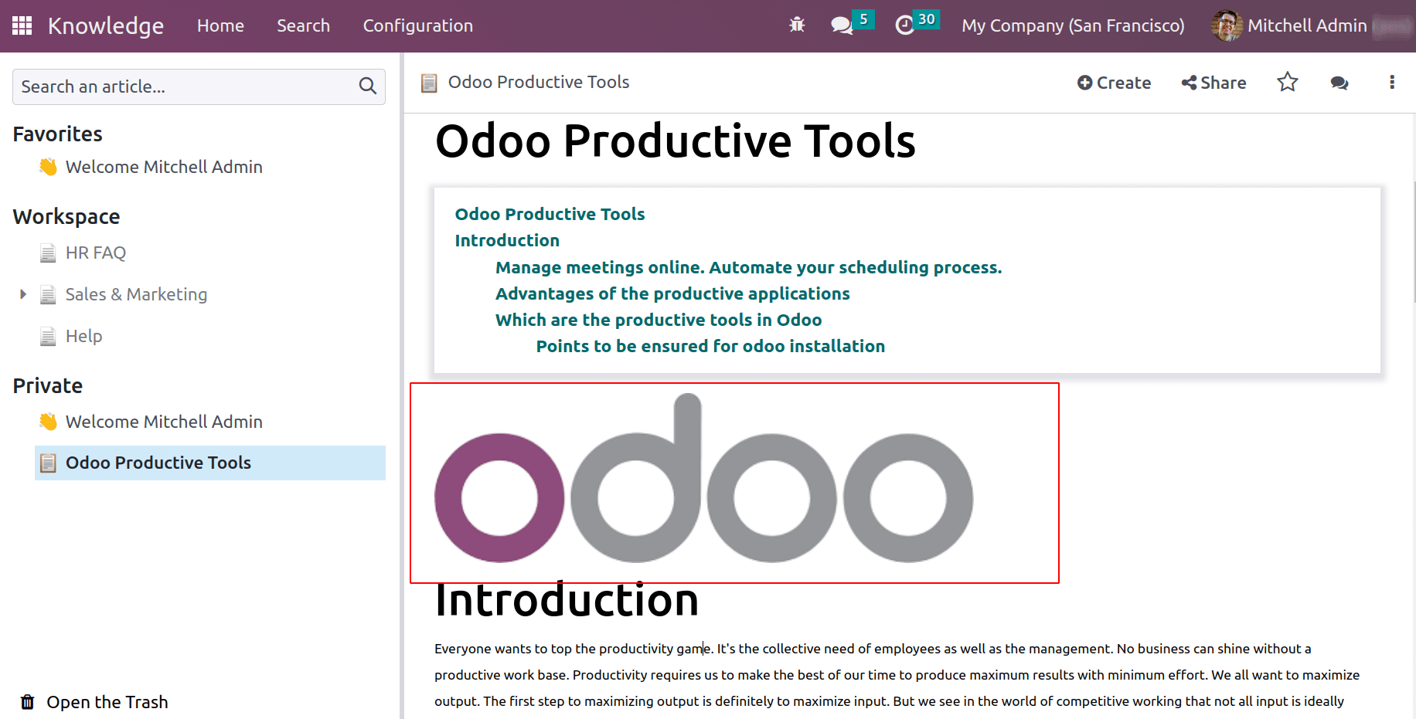
Task: Click the Private section header
Action: point(48,385)
